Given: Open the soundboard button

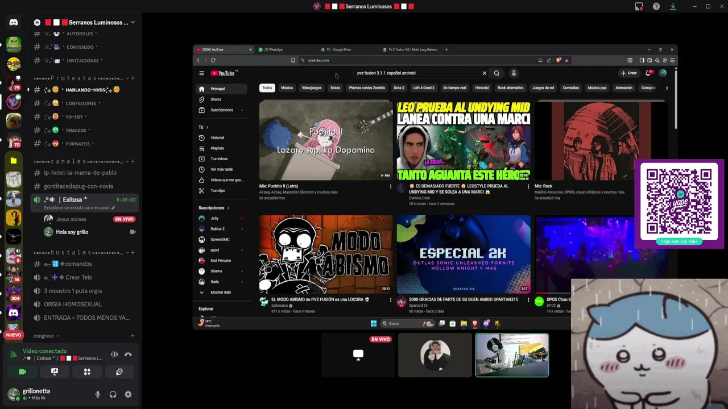Looking at the screenshot, I should click(119, 372).
